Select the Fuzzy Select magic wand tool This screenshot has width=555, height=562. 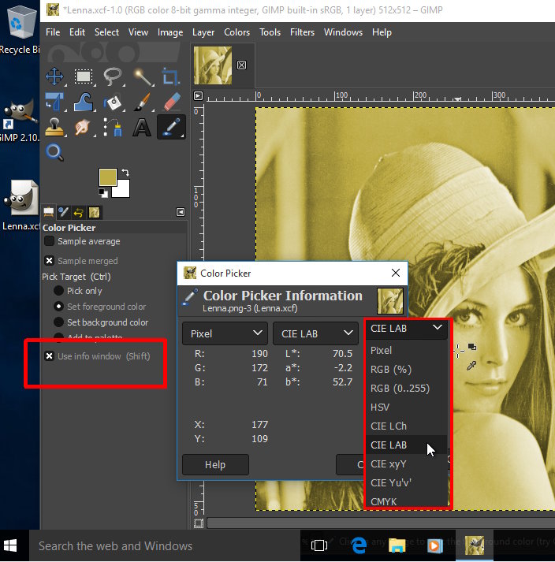click(x=142, y=76)
